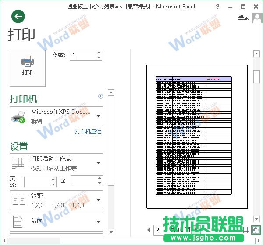
Task: Go to previous preview page arrow
Action: click(x=149, y=230)
